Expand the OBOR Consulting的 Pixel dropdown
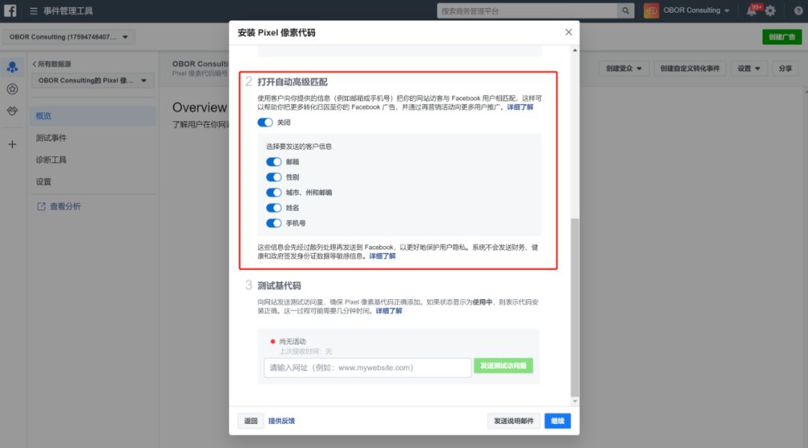808x448 pixels. [x=93, y=80]
